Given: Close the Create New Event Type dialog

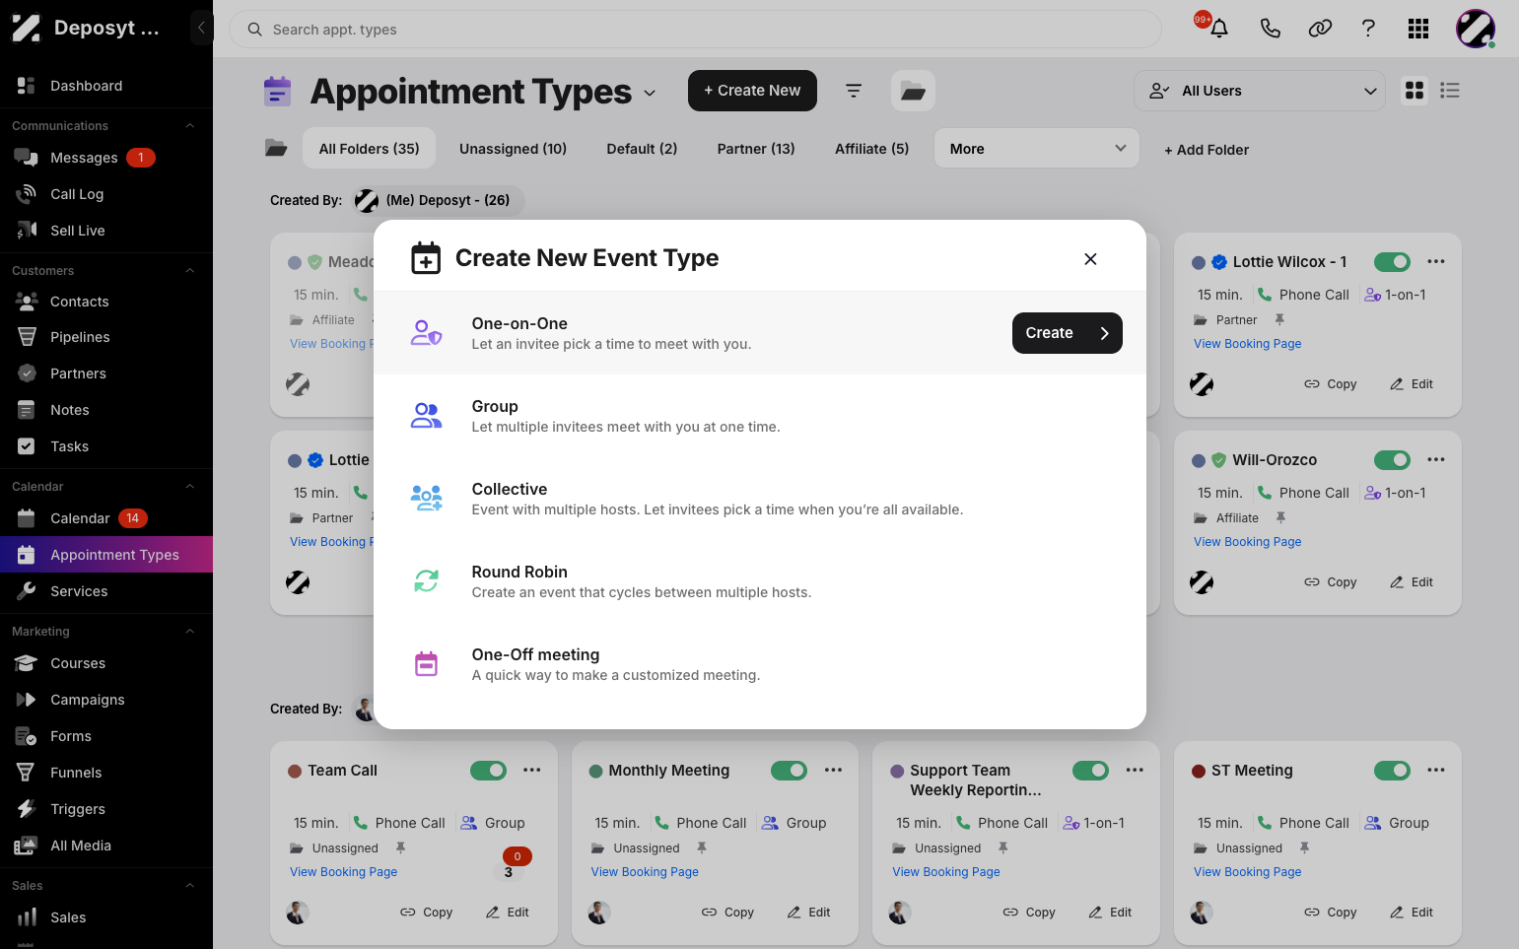Looking at the screenshot, I should pyautogui.click(x=1090, y=259).
